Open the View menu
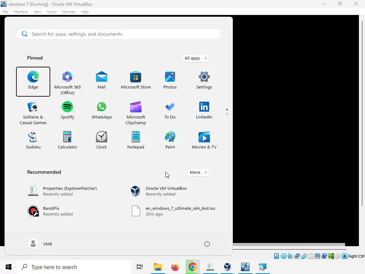 click(37, 12)
